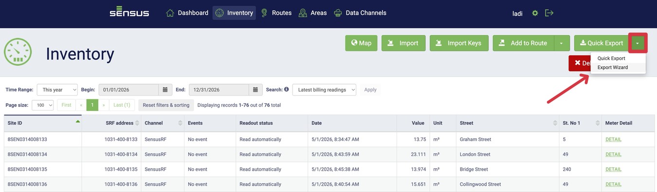Sort by Channel column
657x192 pixels.
click(x=181, y=123)
